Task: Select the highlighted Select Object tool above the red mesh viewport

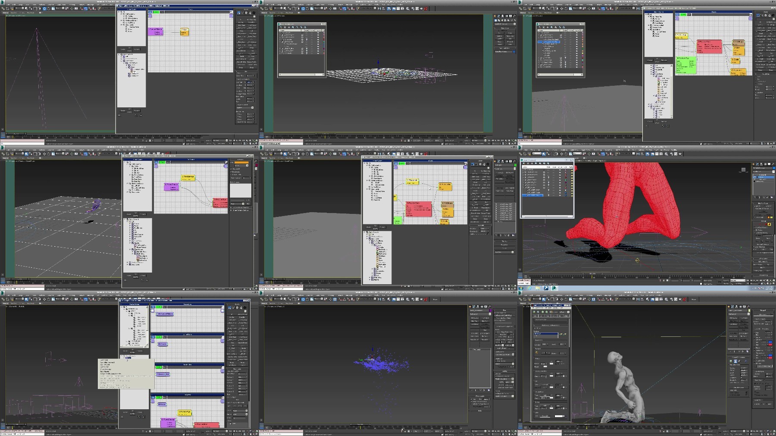Action: pyautogui.click(x=544, y=154)
